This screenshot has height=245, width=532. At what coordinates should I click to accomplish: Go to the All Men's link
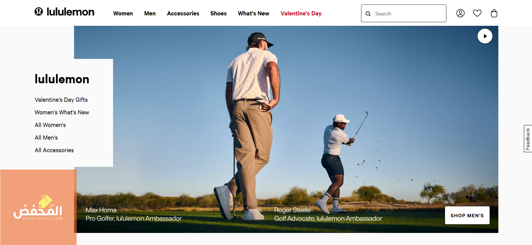pyautogui.click(x=46, y=138)
